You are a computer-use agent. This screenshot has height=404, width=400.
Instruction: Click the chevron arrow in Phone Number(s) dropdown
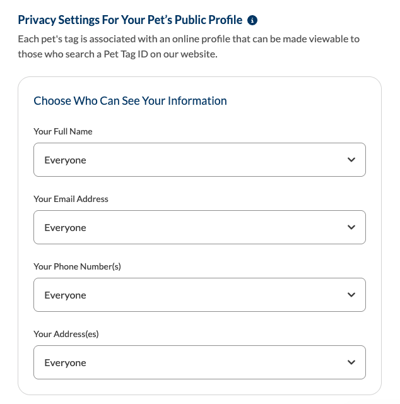tap(351, 295)
